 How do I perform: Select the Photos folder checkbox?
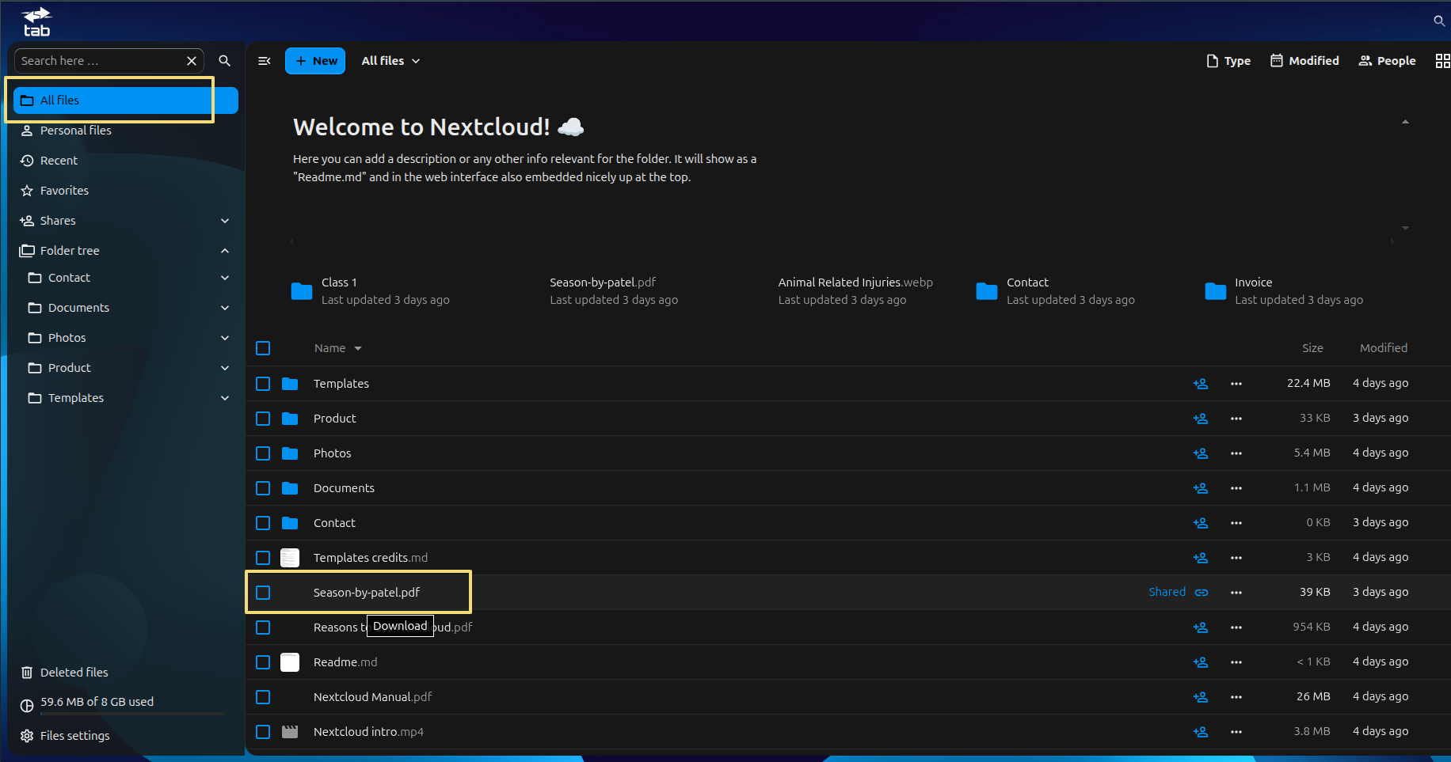[263, 453]
